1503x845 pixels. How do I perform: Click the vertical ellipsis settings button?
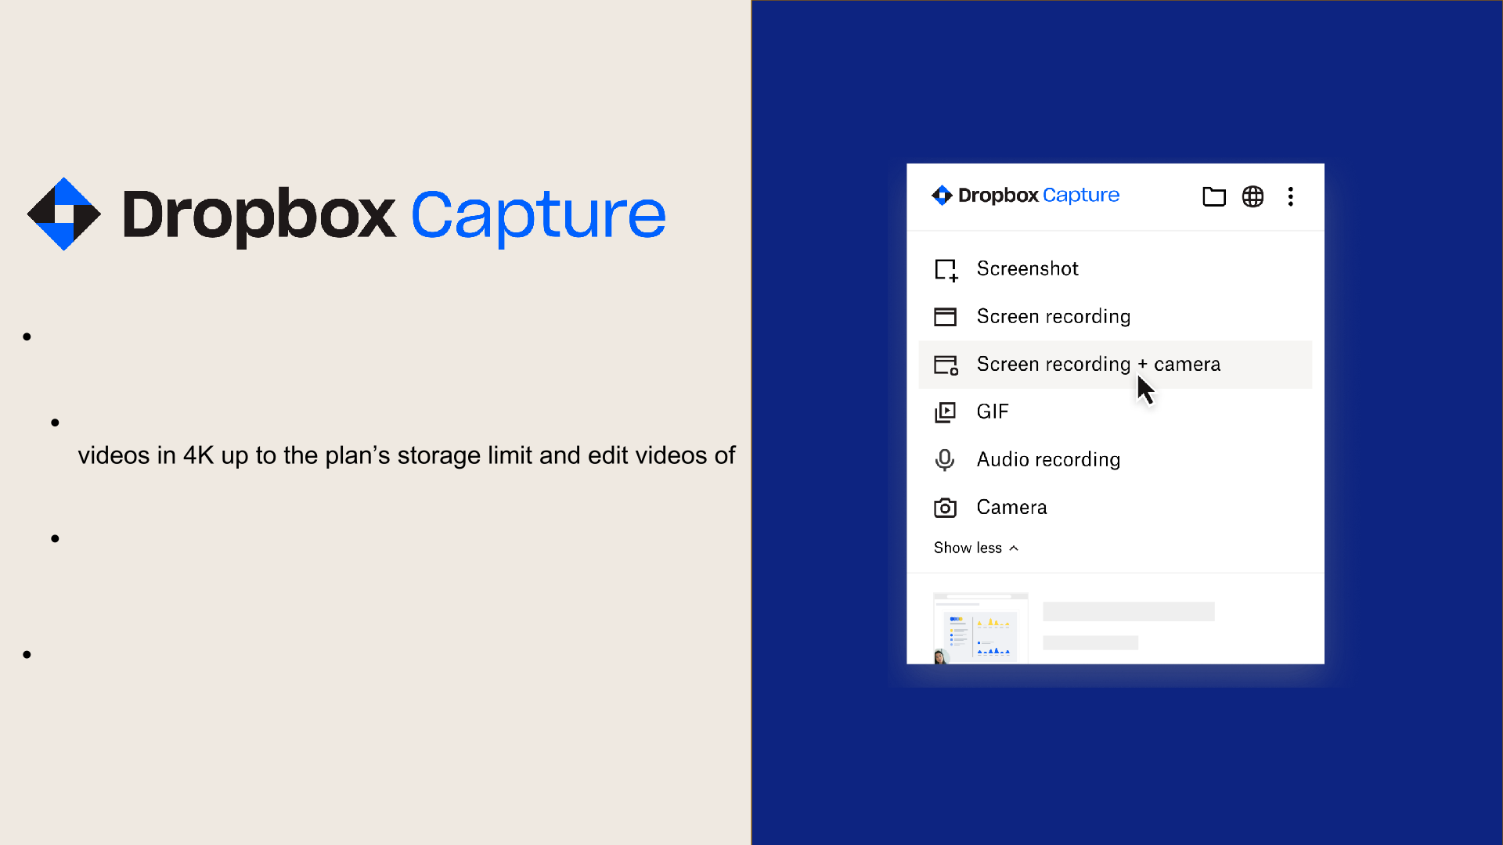(1292, 196)
